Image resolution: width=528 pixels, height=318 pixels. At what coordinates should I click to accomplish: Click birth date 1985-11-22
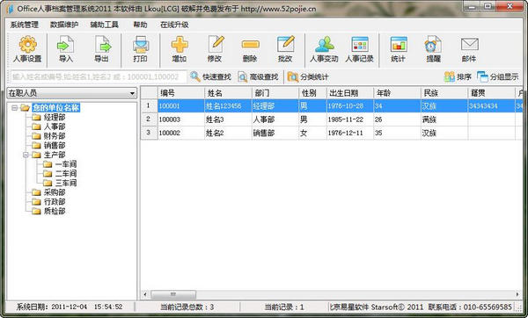click(350, 119)
